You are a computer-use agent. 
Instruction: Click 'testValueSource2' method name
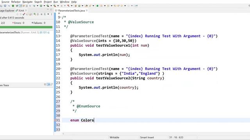pyautogui.click(x=113, y=78)
